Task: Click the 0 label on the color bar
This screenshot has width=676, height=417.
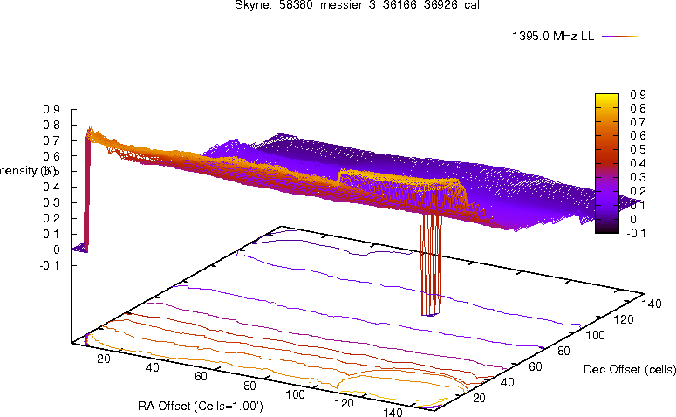Action: click(633, 219)
